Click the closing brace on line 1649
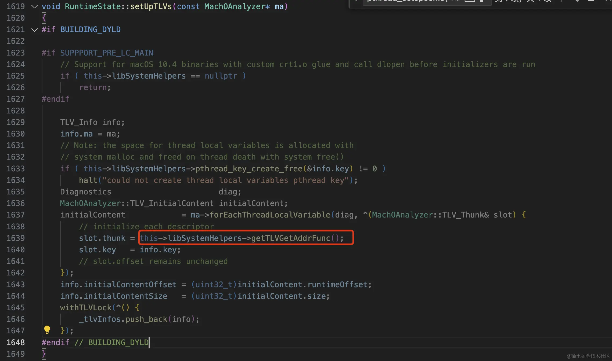 [x=44, y=354]
